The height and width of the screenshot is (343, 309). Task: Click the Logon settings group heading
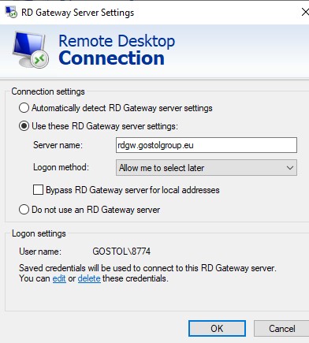[x=39, y=233]
